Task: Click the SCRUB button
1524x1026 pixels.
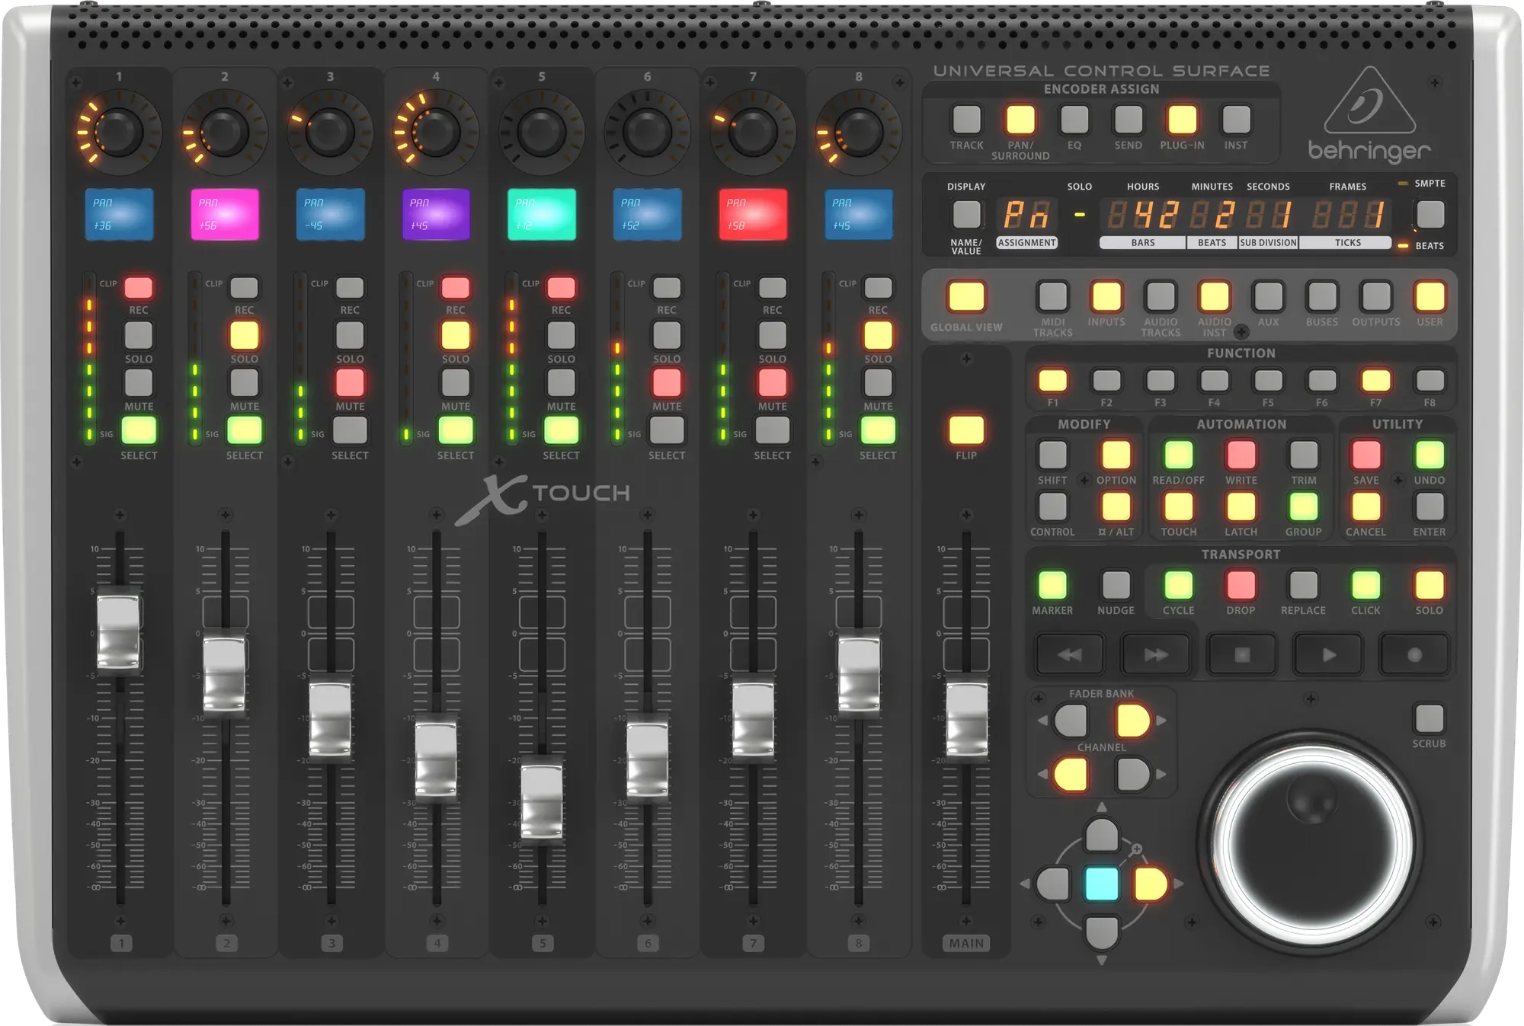Action: point(1430,719)
